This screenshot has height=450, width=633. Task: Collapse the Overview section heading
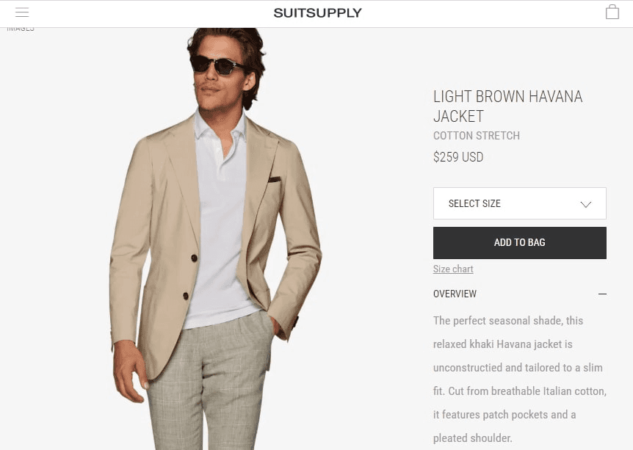[x=455, y=294]
